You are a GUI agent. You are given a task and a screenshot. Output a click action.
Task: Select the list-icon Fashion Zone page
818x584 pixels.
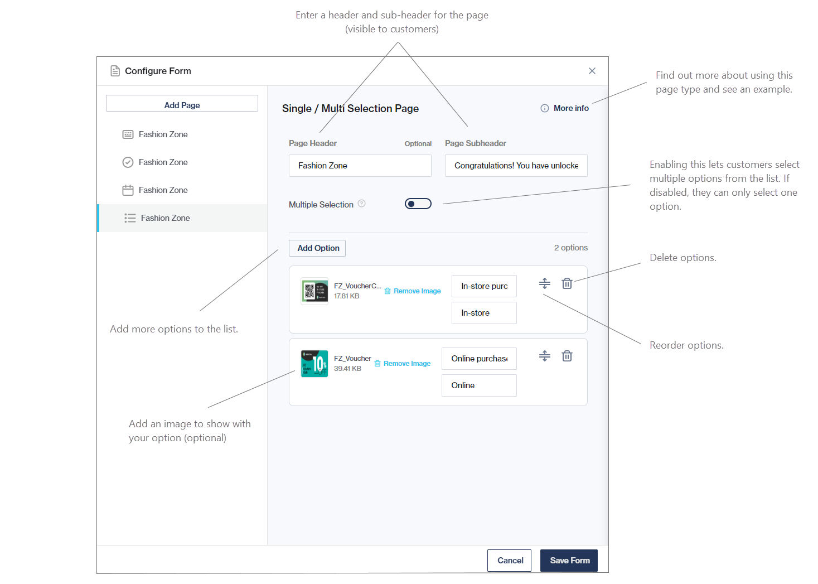point(165,218)
